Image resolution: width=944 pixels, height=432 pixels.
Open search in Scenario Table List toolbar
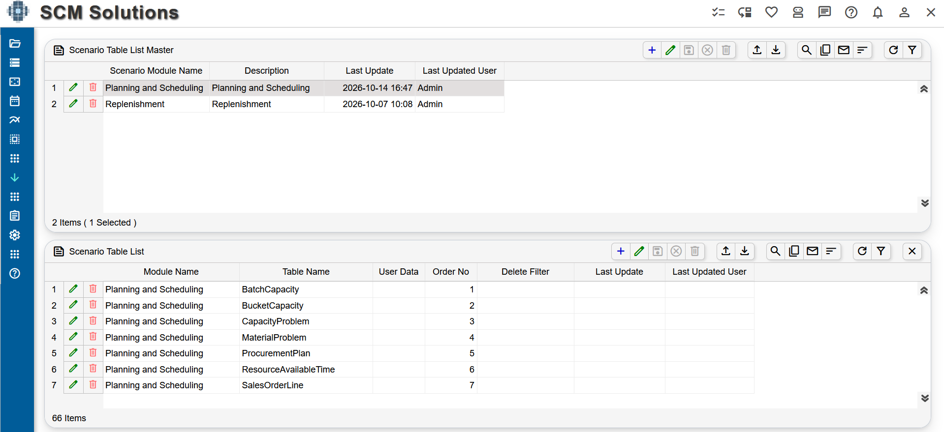[x=775, y=251]
